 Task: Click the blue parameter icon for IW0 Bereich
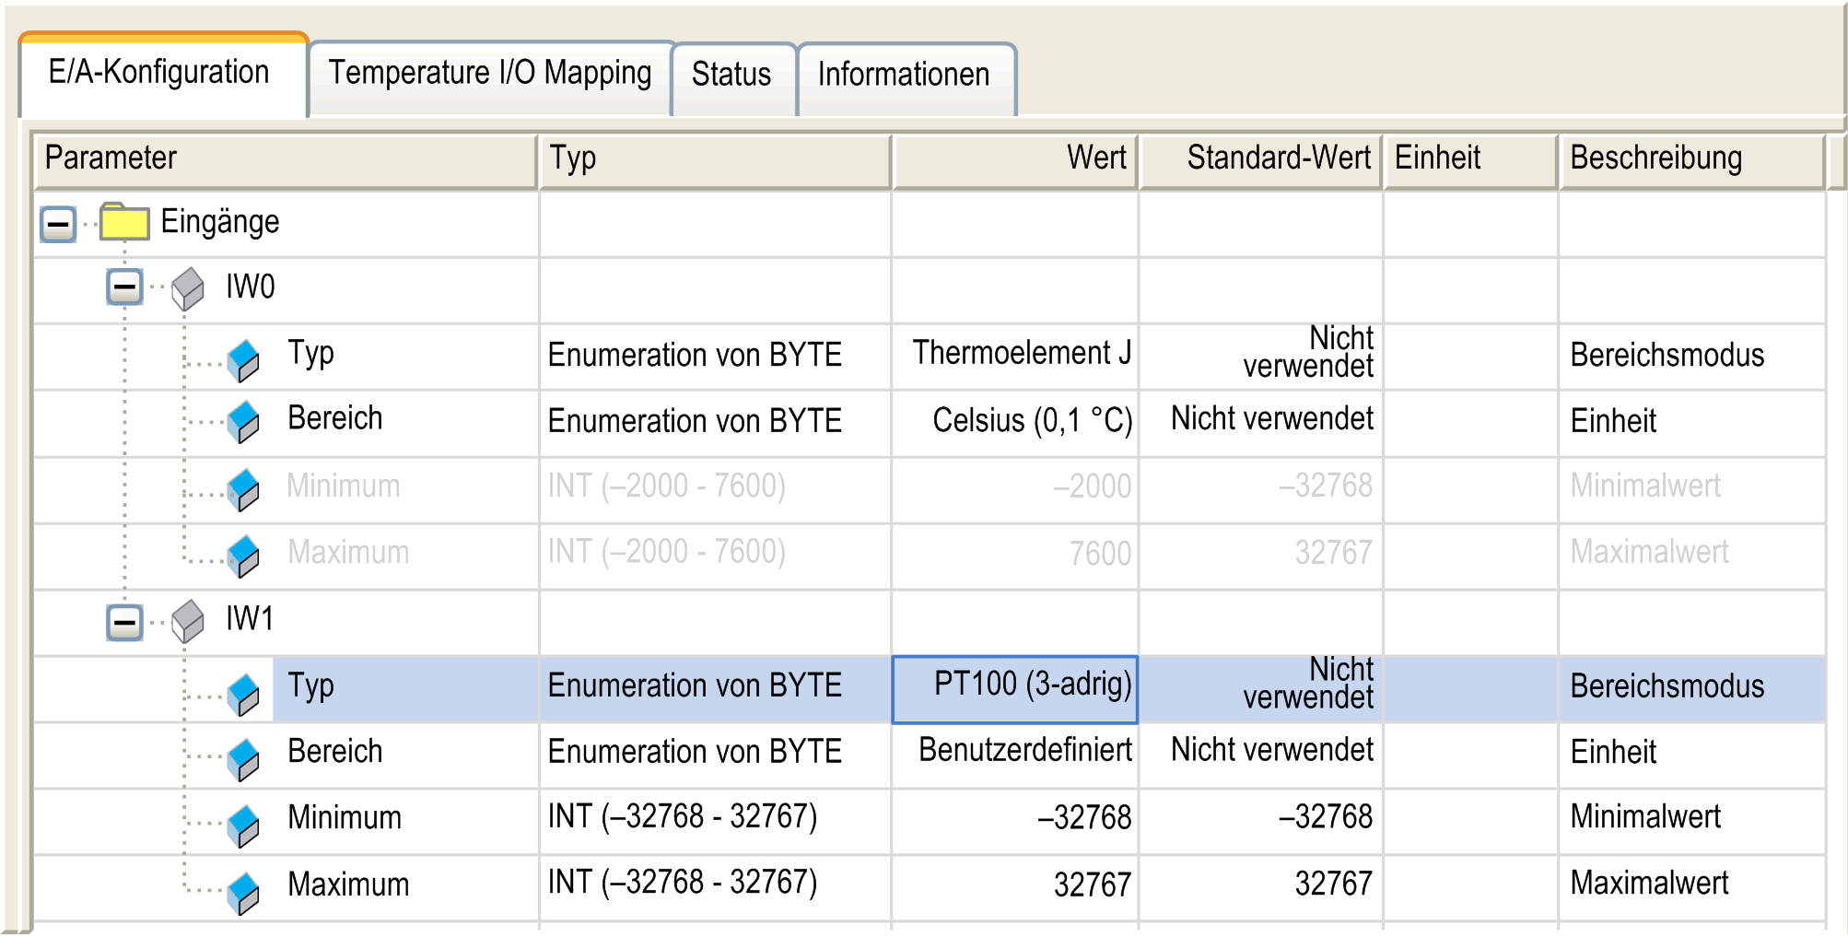pyautogui.click(x=243, y=421)
